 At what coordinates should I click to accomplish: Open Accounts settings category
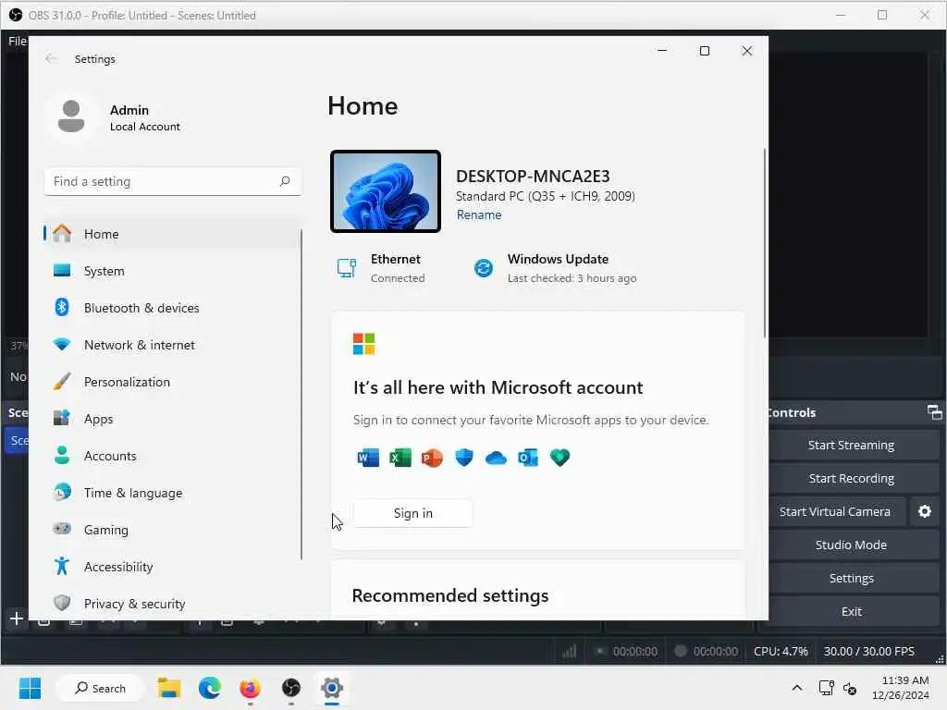point(172,456)
